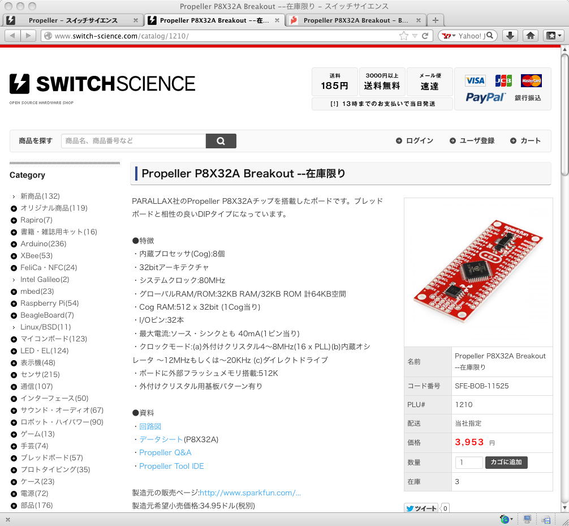The height and width of the screenshot is (526, 569).
Task: Close the third Propeller Breakout tab
Action: [x=418, y=20]
